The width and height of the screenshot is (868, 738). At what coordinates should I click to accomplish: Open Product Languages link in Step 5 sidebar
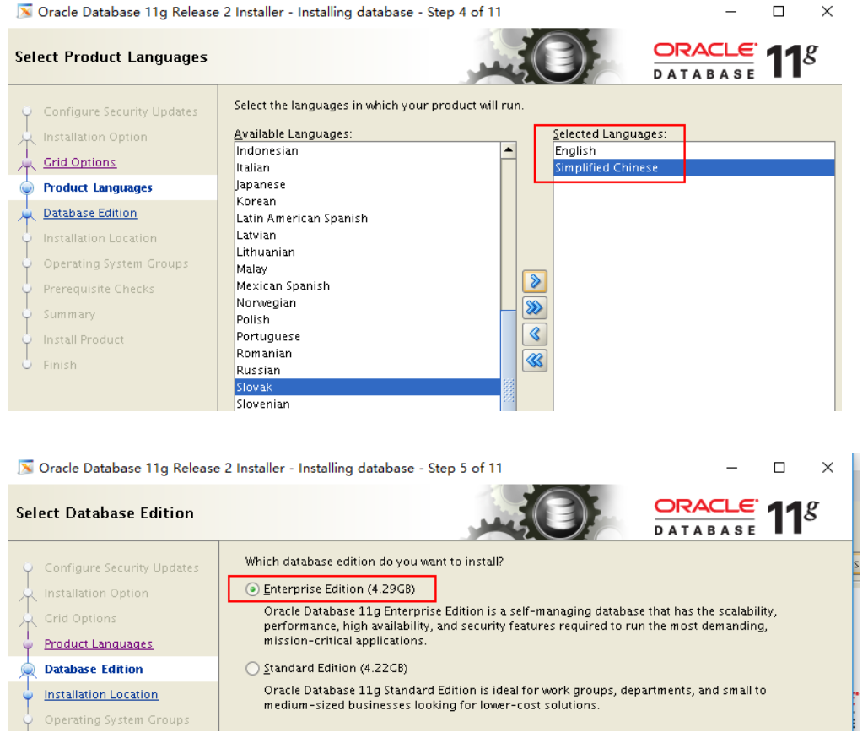point(99,643)
